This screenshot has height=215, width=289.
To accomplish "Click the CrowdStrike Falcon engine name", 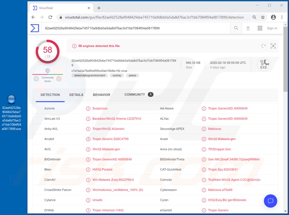I will tap(58, 190).
